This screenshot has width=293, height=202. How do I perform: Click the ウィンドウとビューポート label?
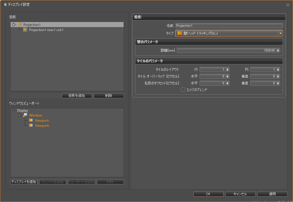pyautogui.click(x=24, y=103)
